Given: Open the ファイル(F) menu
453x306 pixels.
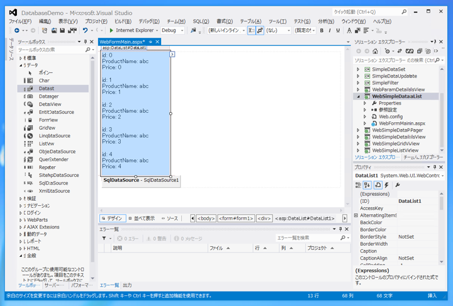Looking at the screenshot, I should coord(20,21).
